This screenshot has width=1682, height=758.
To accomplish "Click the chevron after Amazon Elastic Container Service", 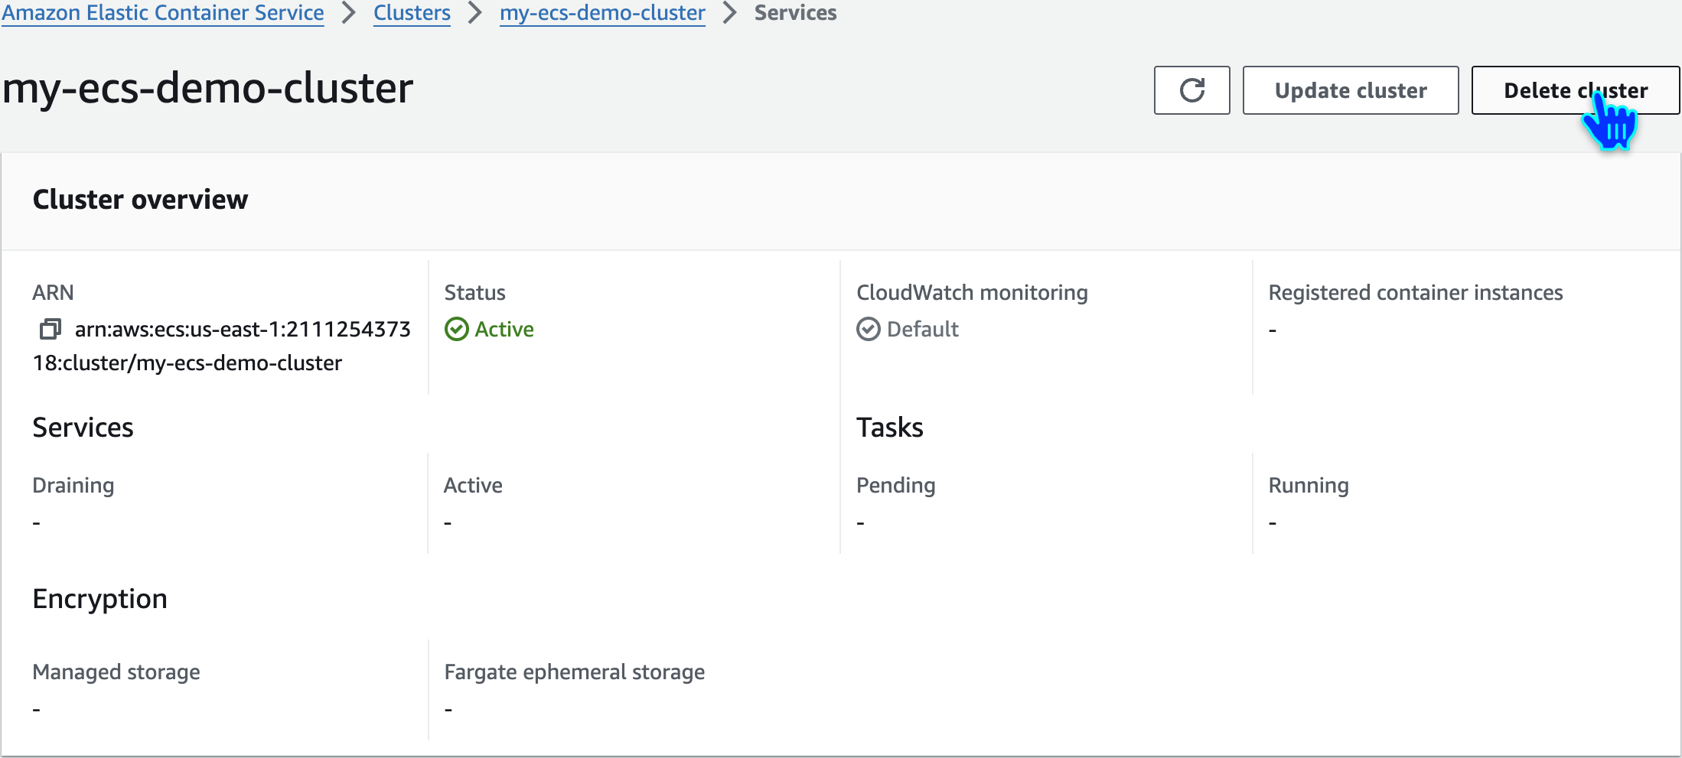I will click(x=349, y=13).
